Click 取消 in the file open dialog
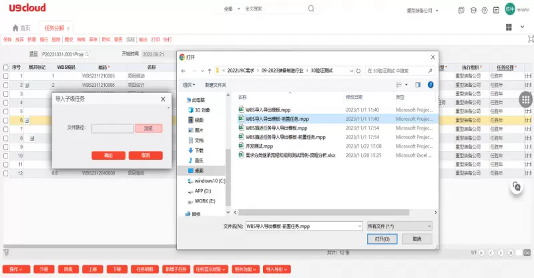Viewport: 534px width, 278px height. [418, 239]
